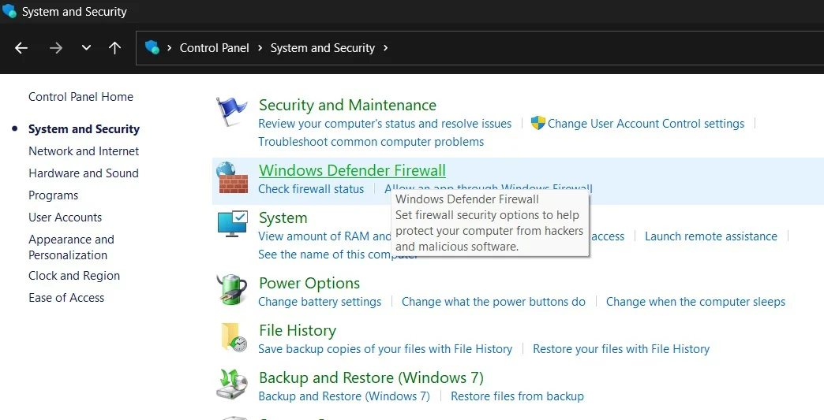
Task: Open Programs category
Action: [x=53, y=195]
